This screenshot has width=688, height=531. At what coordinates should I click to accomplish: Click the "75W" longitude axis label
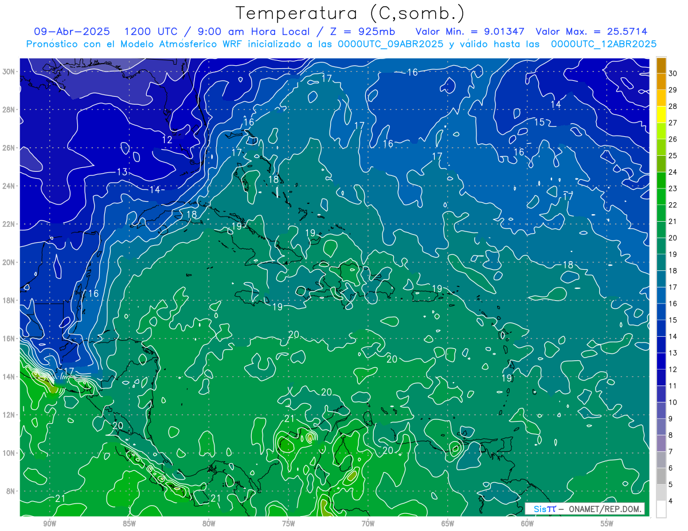tap(288, 524)
